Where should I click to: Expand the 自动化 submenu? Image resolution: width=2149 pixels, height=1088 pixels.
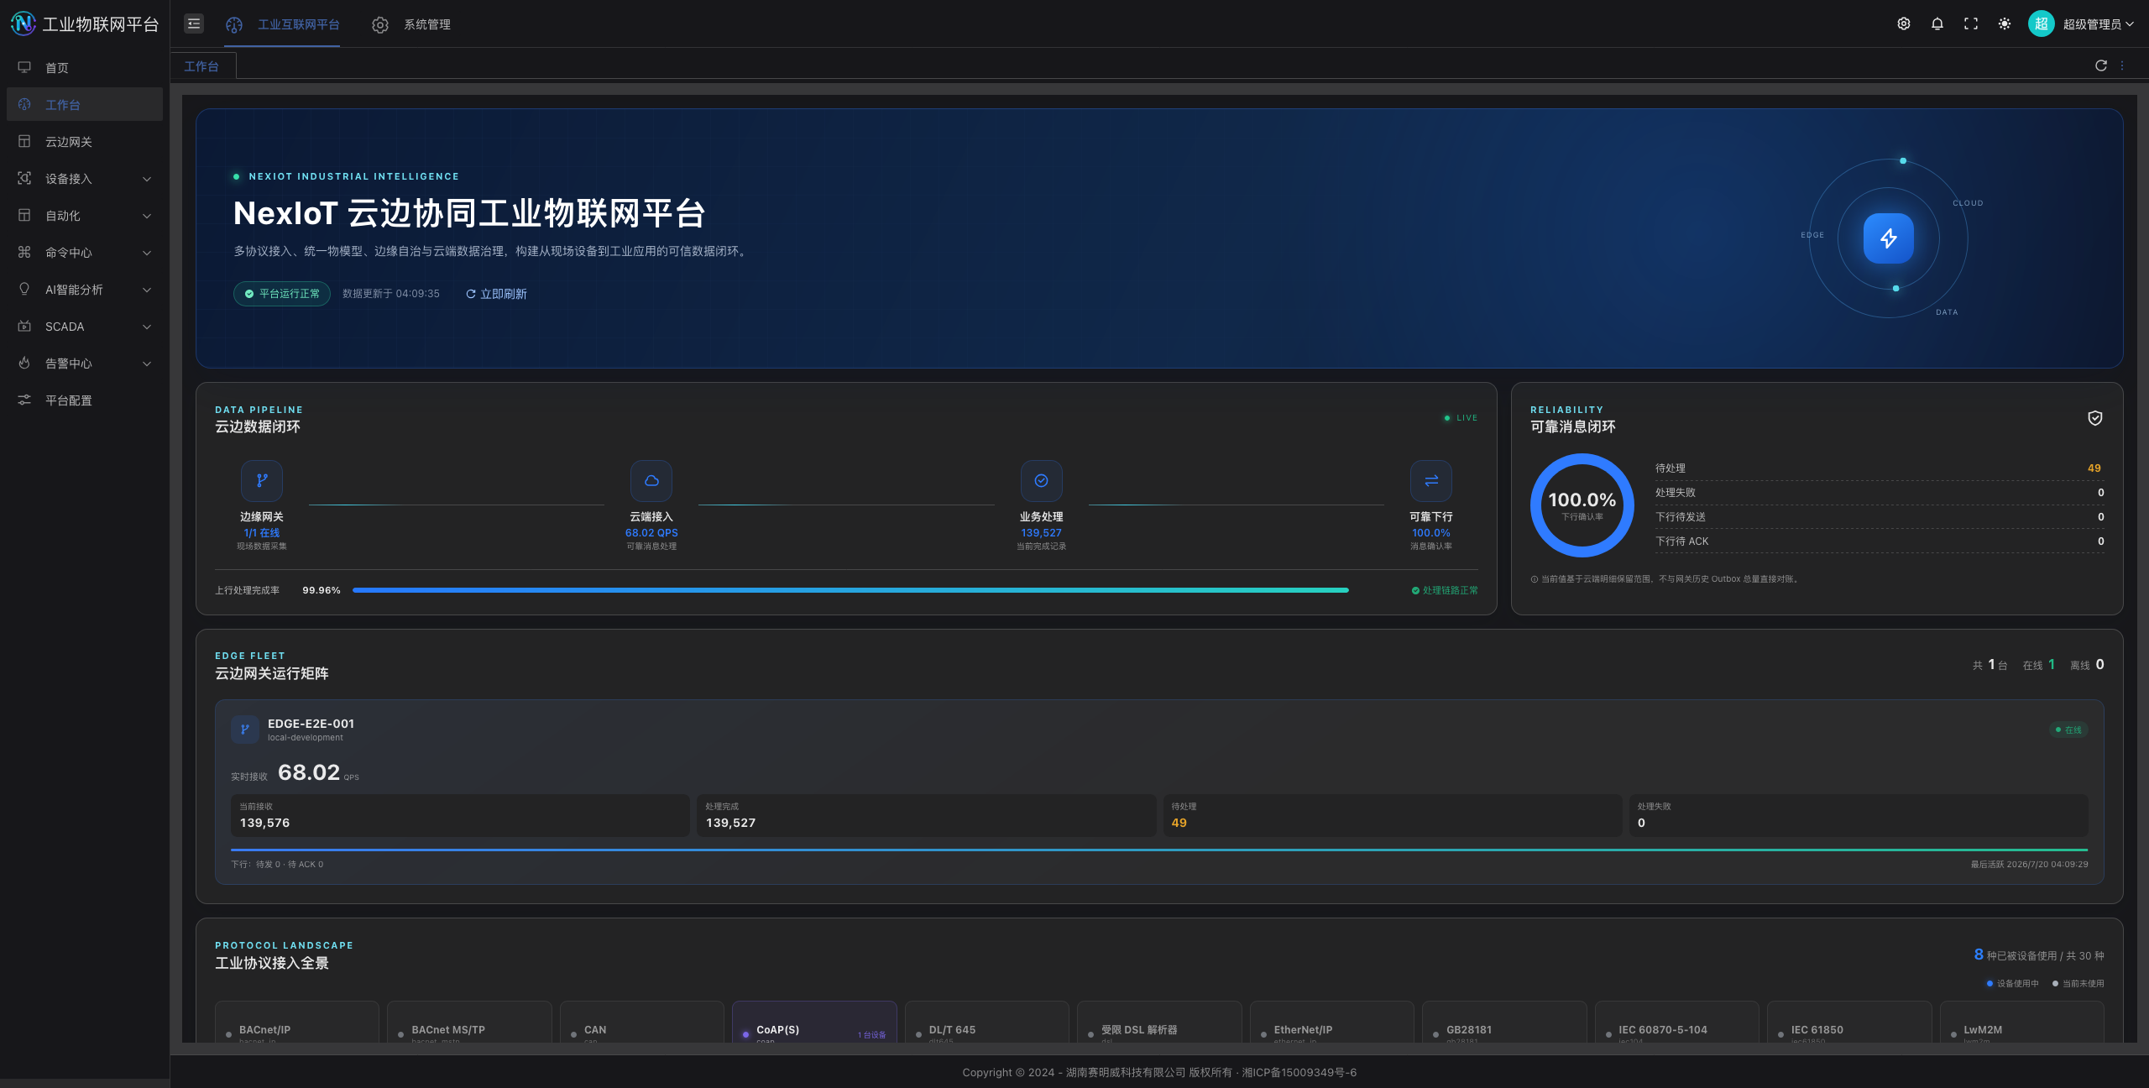[85, 215]
